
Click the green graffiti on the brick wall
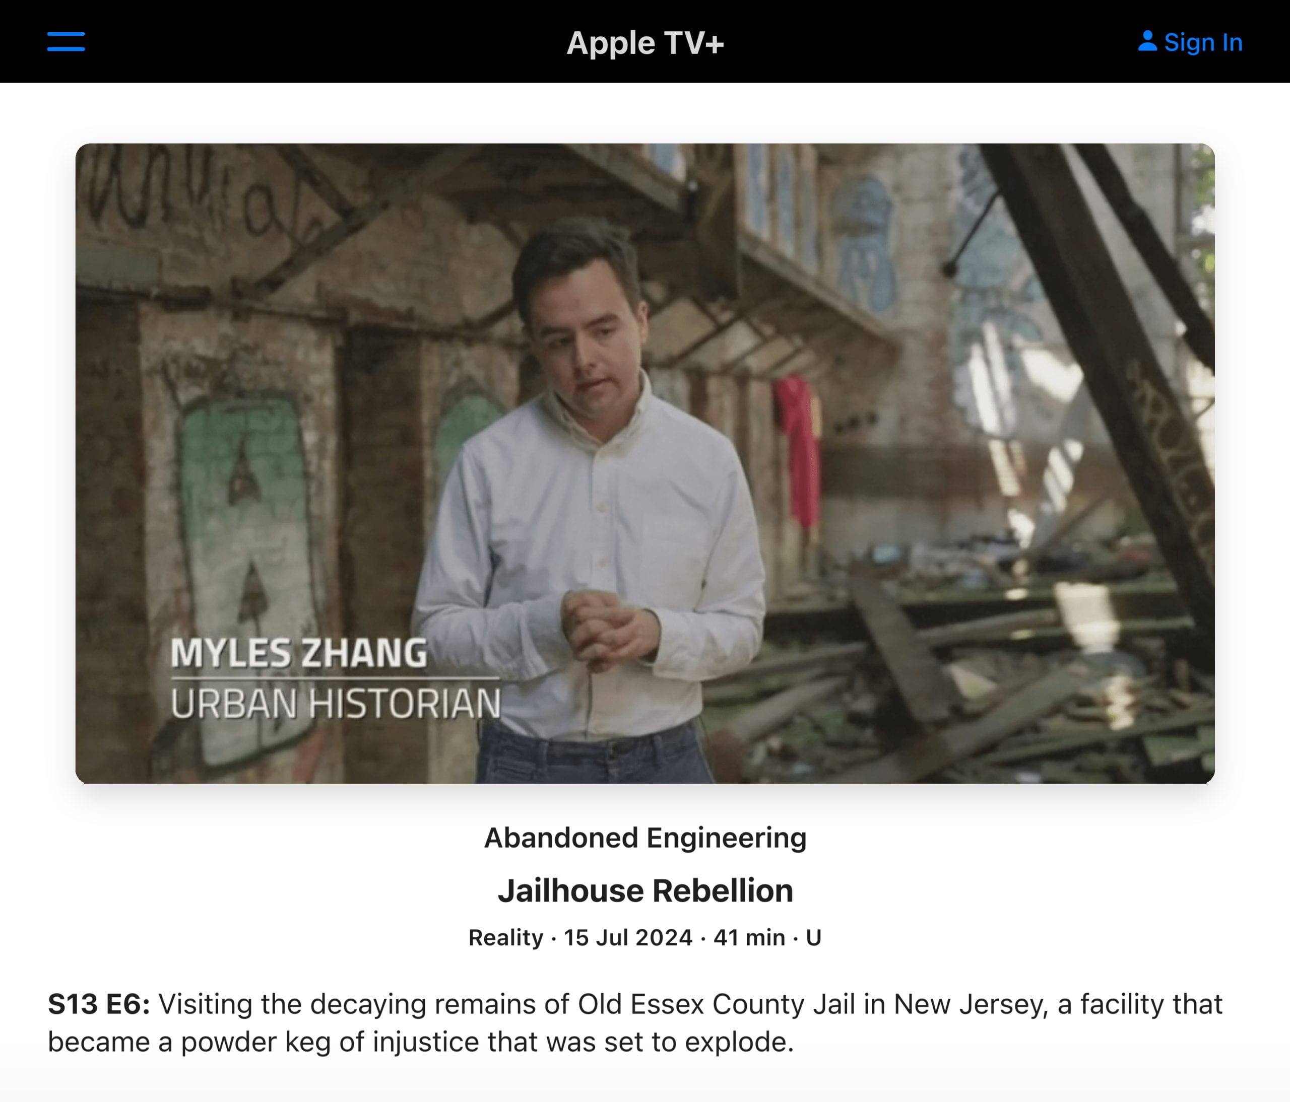click(x=243, y=560)
